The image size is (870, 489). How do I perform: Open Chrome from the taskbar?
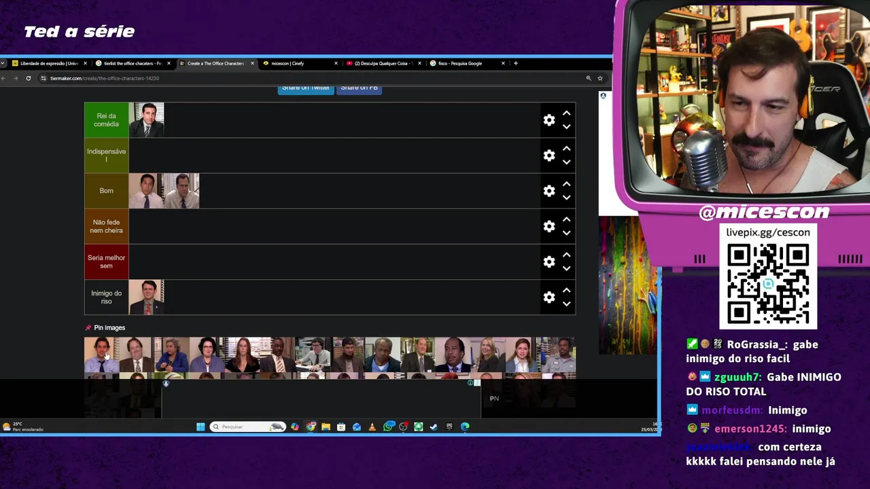[x=311, y=427]
